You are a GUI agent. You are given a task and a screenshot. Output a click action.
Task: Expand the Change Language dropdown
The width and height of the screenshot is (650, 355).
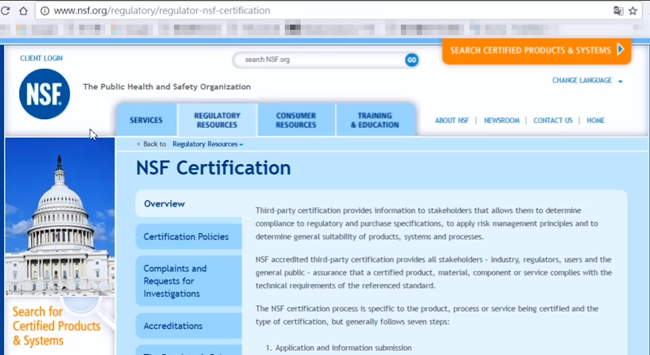587,80
